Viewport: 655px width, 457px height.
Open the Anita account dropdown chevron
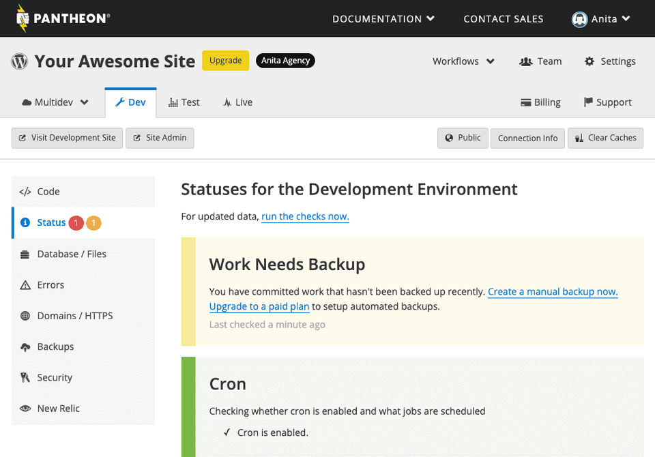point(626,19)
